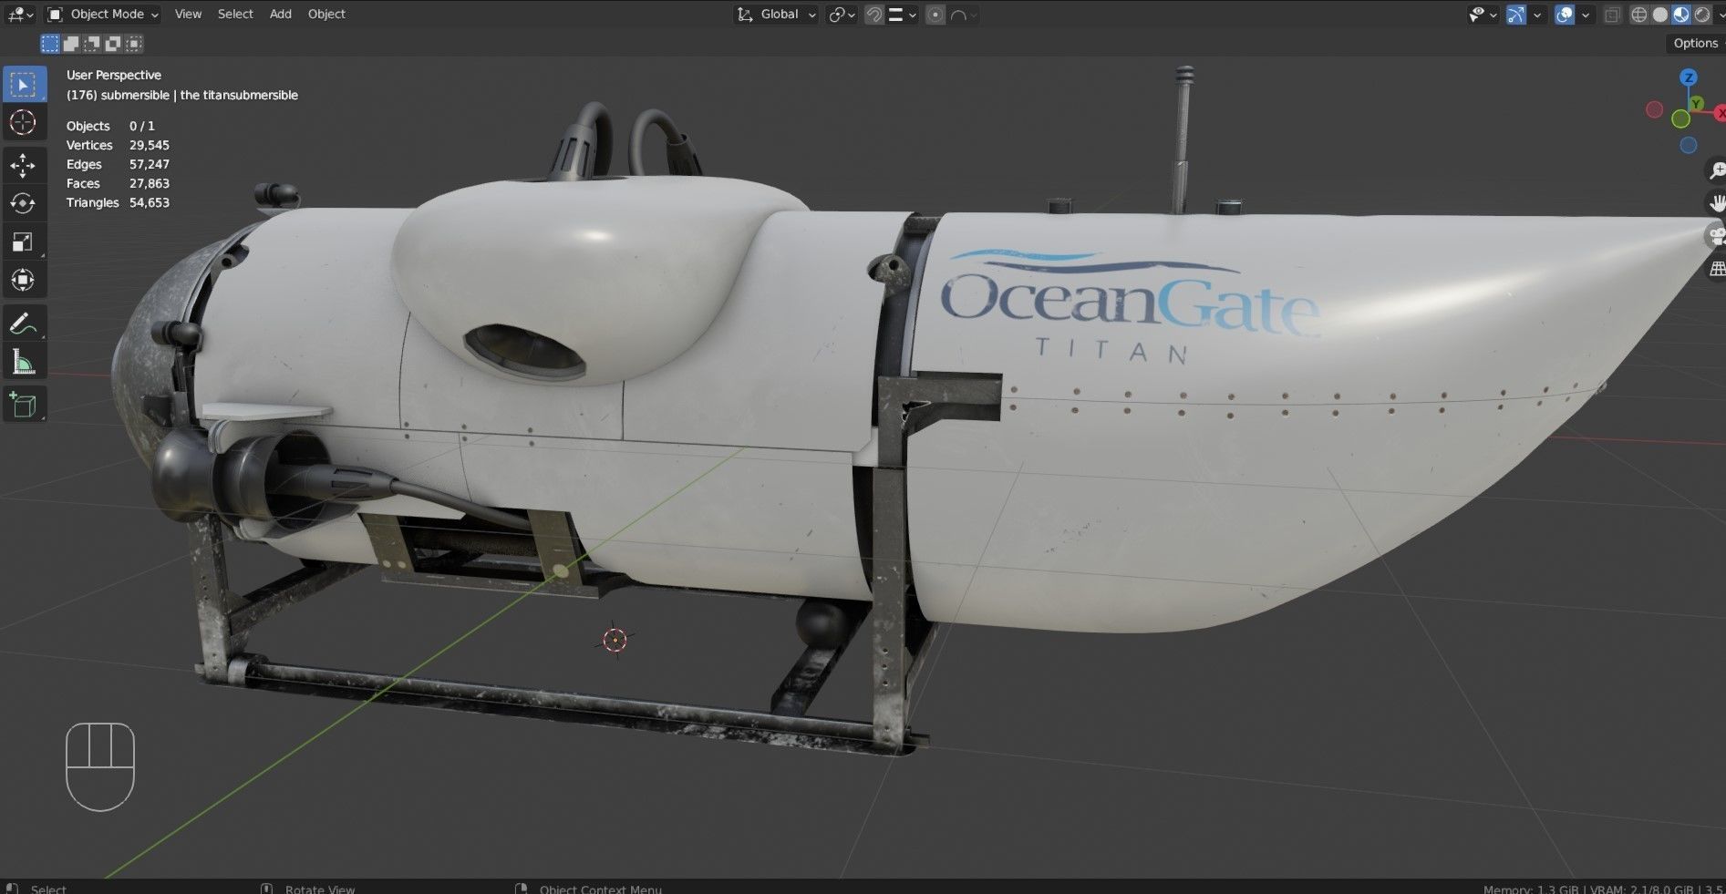The image size is (1726, 894).
Task: Click the Faces count 27,863
Action: (149, 183)
